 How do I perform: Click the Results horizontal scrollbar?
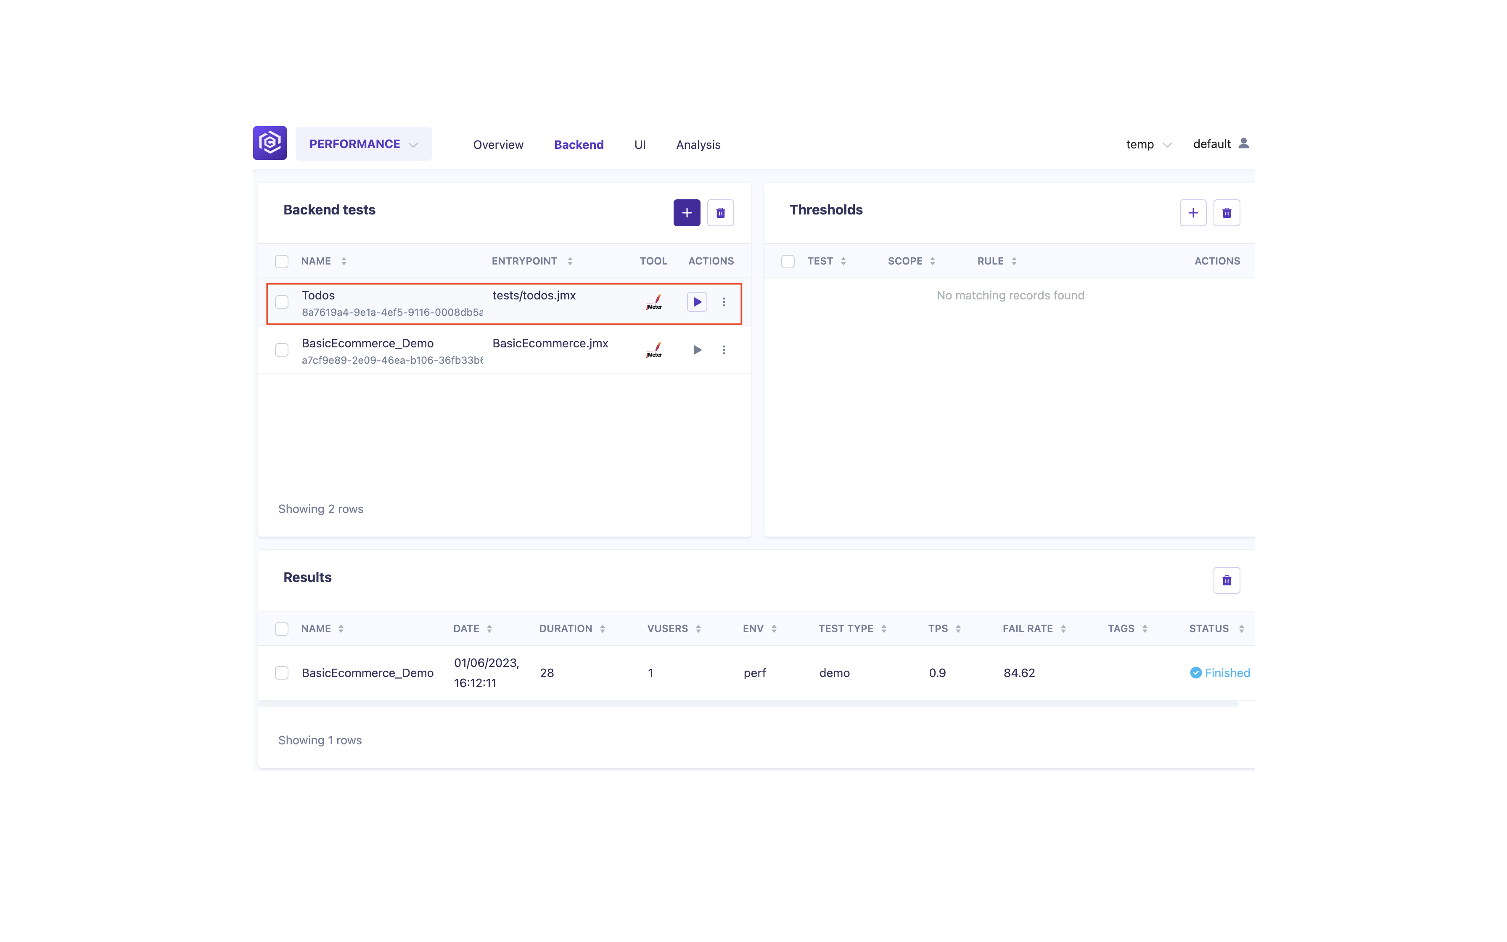747,704
